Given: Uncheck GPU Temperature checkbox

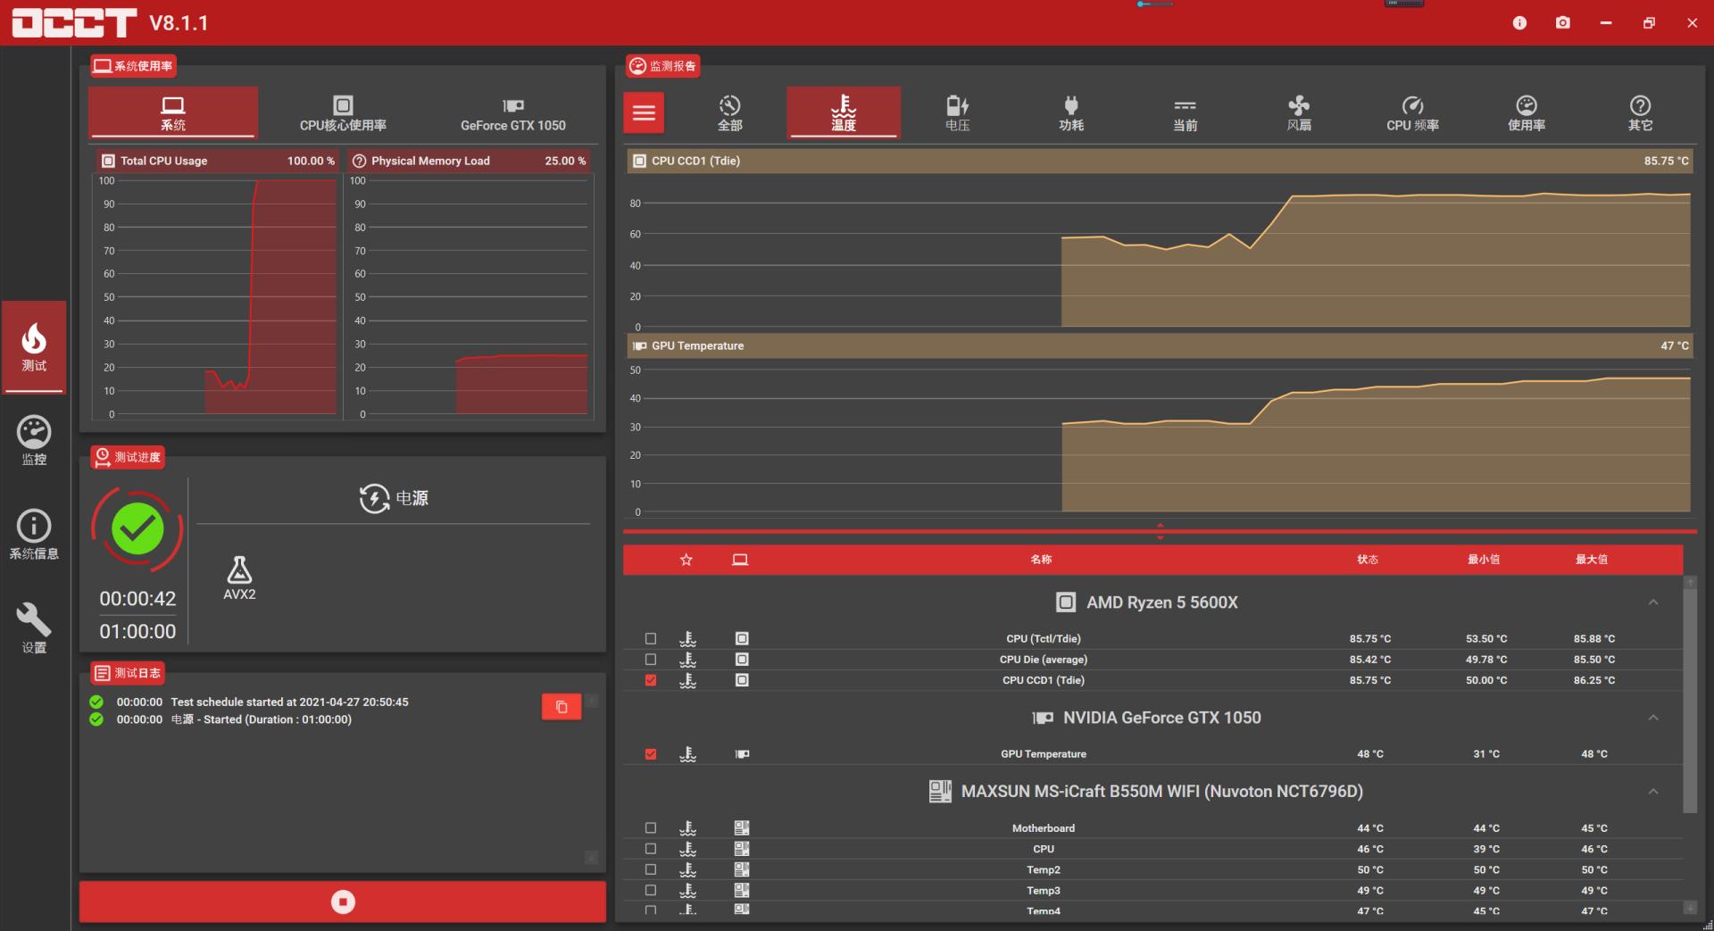Looking at the screenshot, I should coord(651,754).
